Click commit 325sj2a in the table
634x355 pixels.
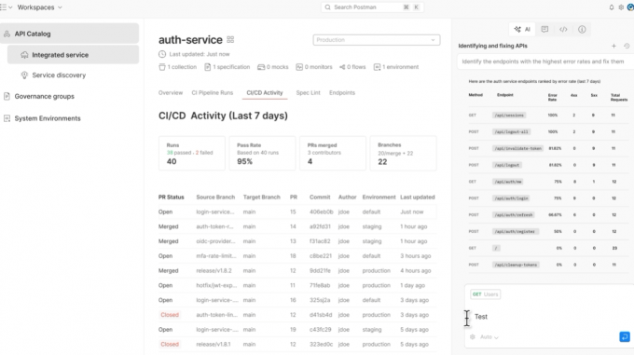coord(320,300)
